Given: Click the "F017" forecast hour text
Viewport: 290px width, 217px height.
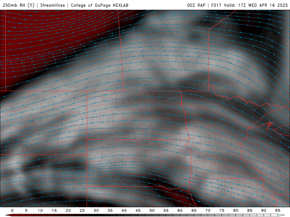Looking at the screenshot, I should click(216, 5).
